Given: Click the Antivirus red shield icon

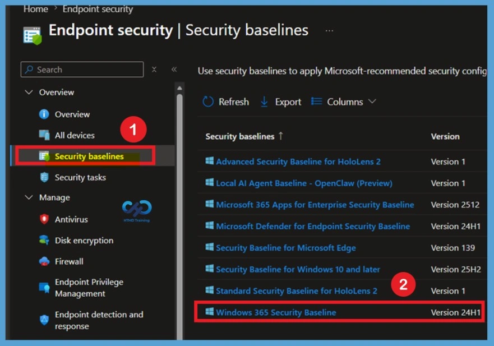Looking at the screenshot, I should click(44, 219).
